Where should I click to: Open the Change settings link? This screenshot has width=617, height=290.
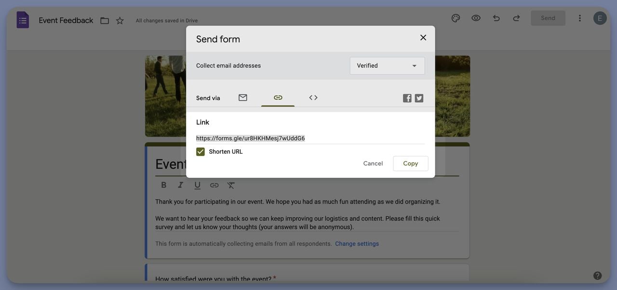tap(357, 244)
